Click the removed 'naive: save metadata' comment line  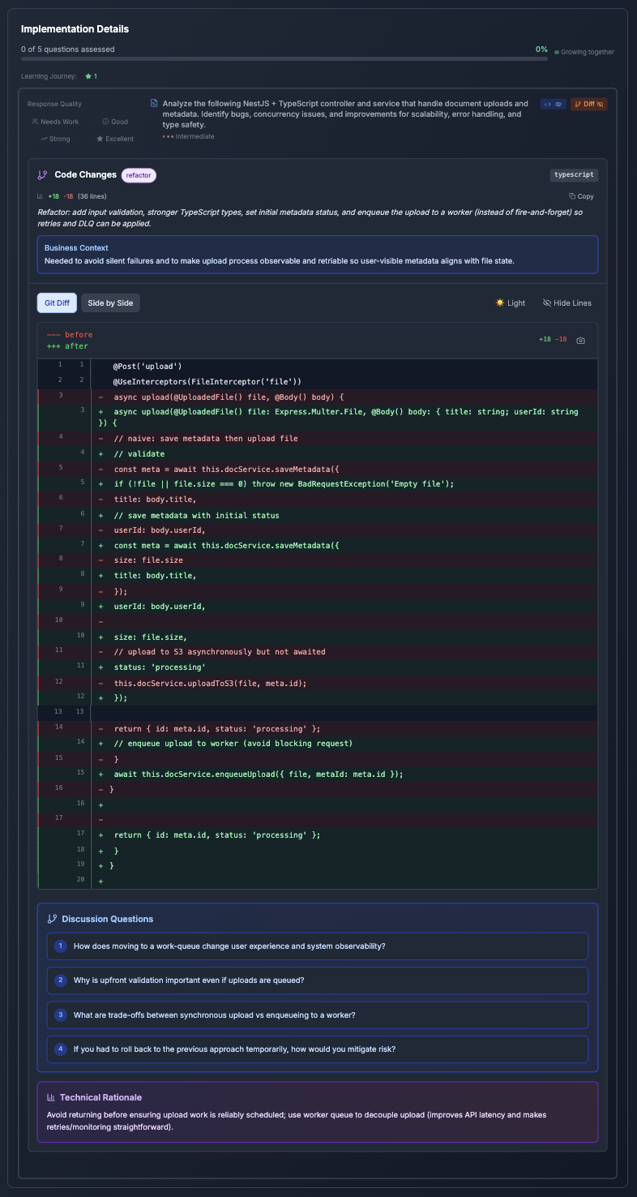point(318,438)
